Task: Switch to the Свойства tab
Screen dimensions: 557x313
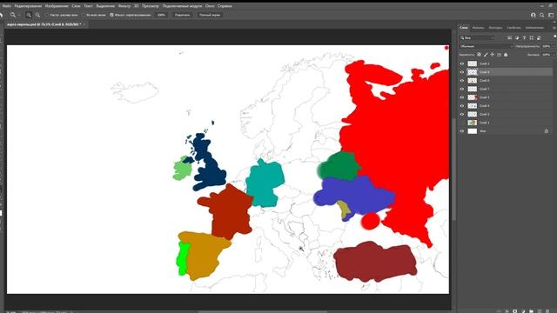Action: coord(513,28)
